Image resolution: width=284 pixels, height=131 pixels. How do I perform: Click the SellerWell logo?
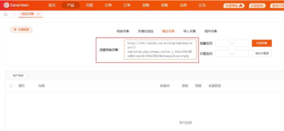[x=16, y=5]
